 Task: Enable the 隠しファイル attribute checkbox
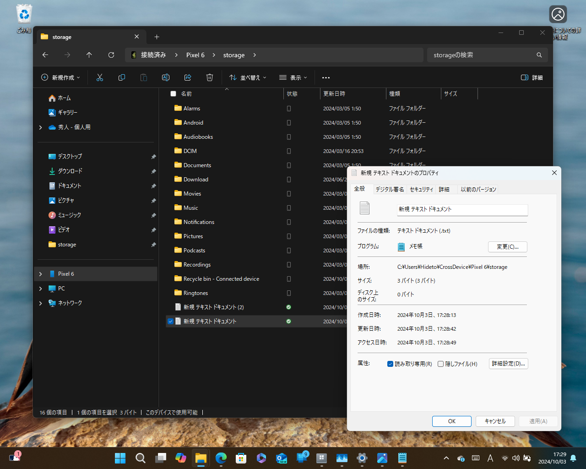coord(440,364)
